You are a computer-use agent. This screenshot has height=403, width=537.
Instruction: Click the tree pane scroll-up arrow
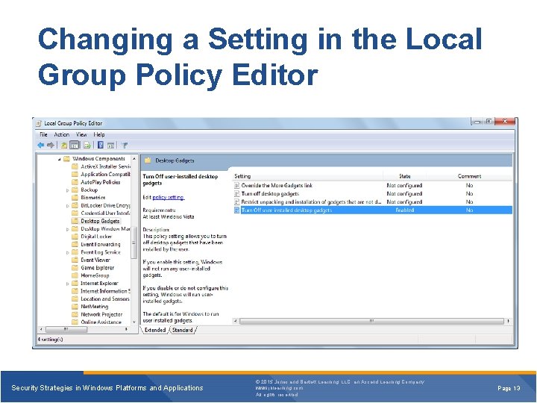134,159
